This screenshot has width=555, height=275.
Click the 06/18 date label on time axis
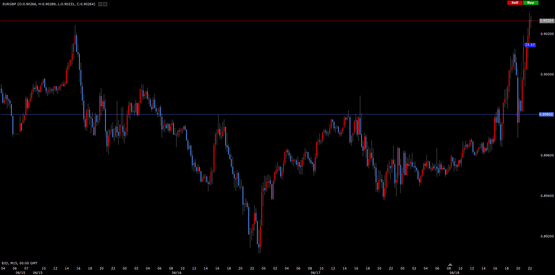[454, 273]
